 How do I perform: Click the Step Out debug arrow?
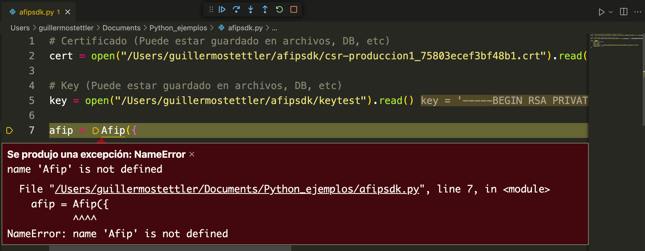point(265,10)
